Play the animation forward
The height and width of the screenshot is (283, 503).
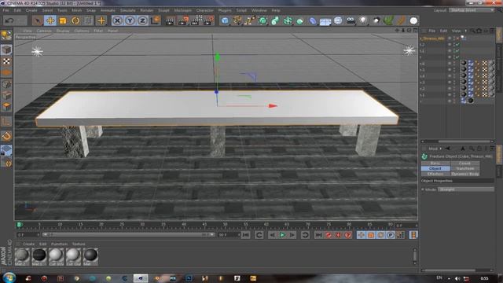pos(282,235)
